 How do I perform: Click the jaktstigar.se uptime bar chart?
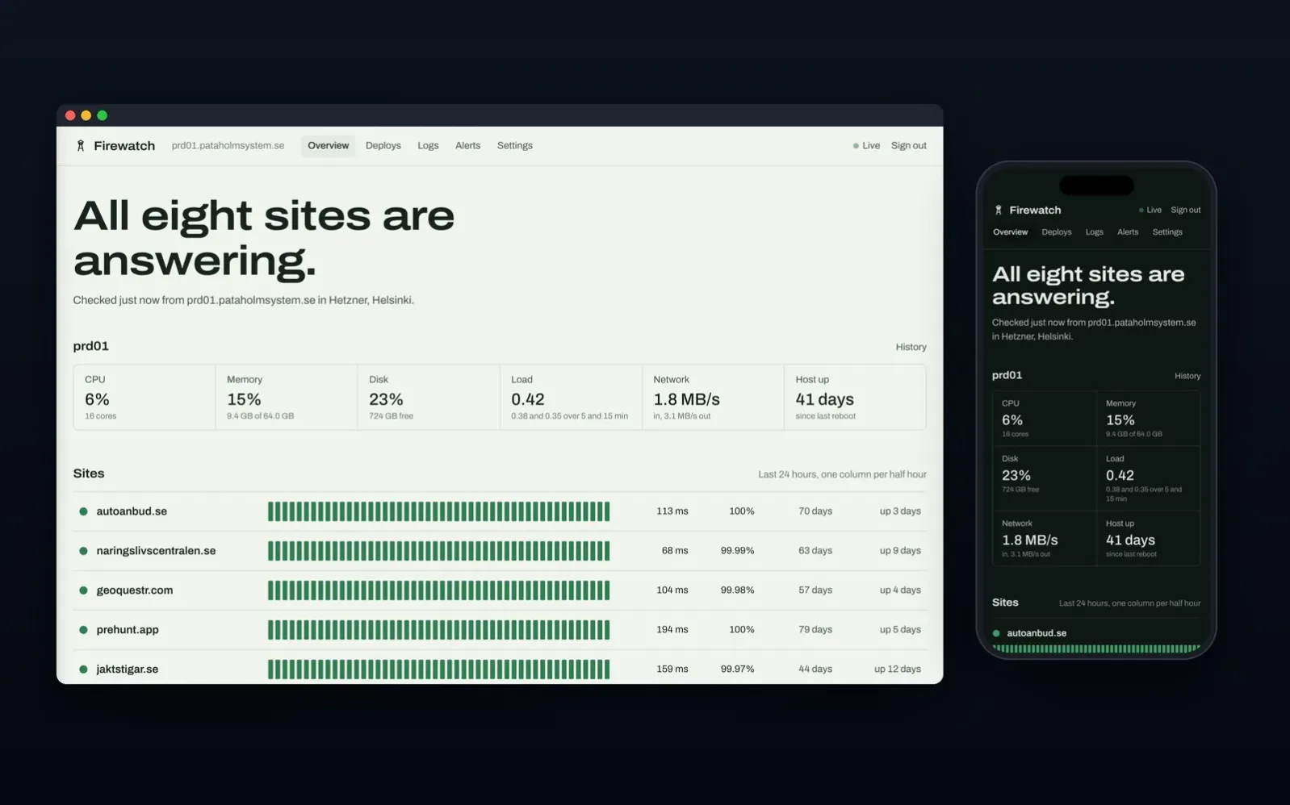[x=438, y=669]
